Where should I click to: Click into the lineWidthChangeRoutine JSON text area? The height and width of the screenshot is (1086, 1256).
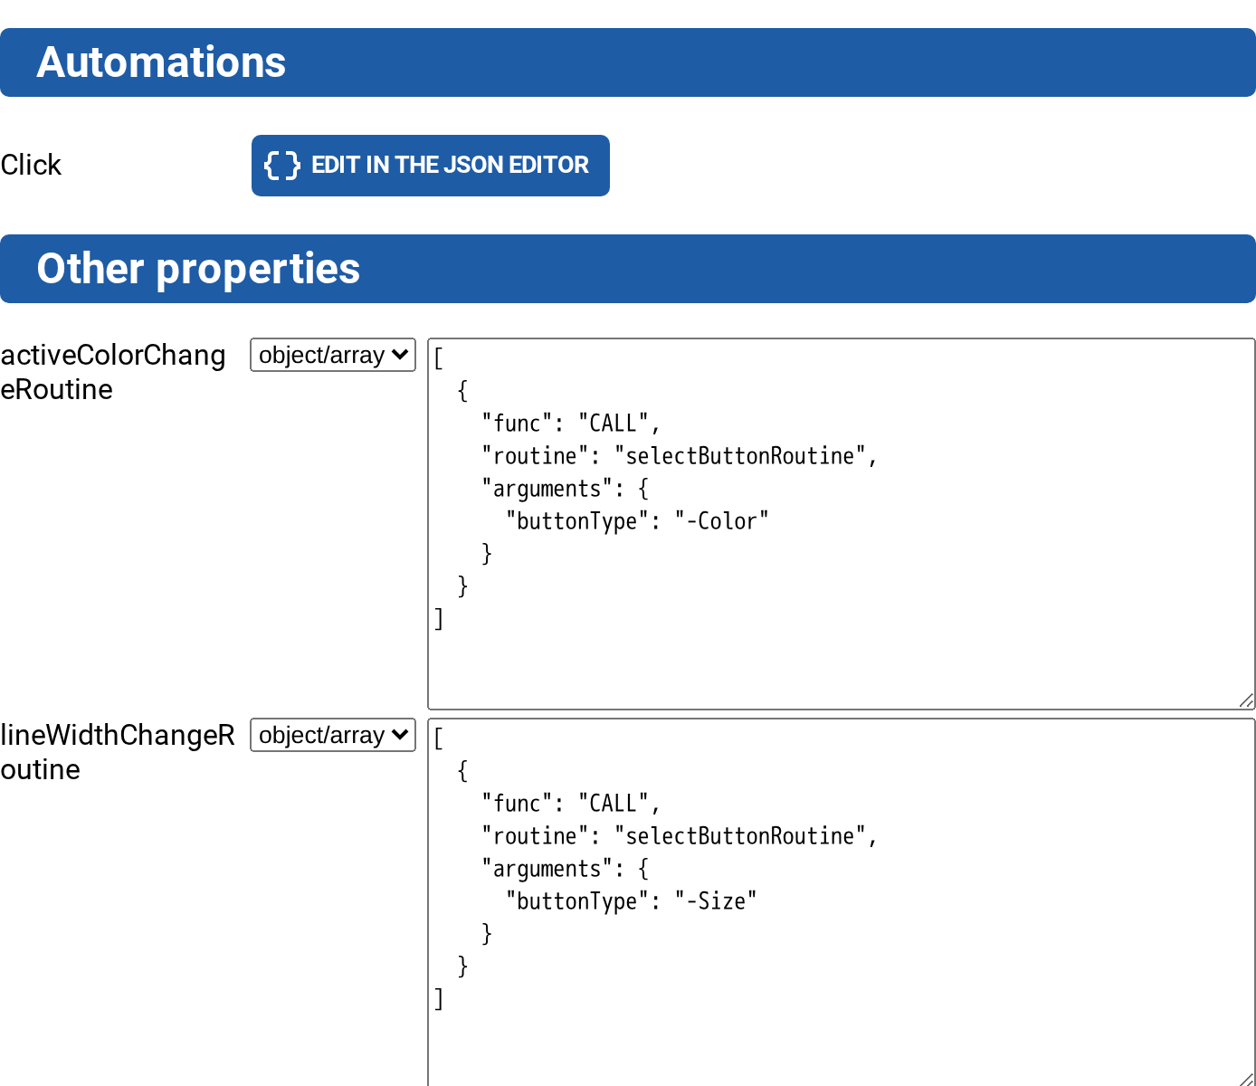tap(842, 902)
